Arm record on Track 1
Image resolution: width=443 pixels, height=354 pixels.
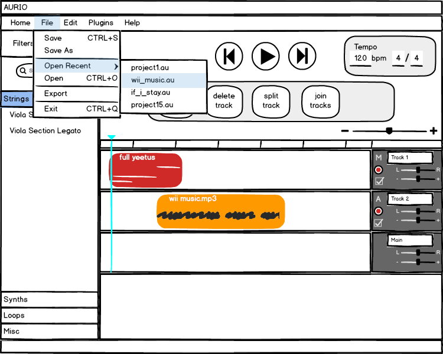(378, 170)
